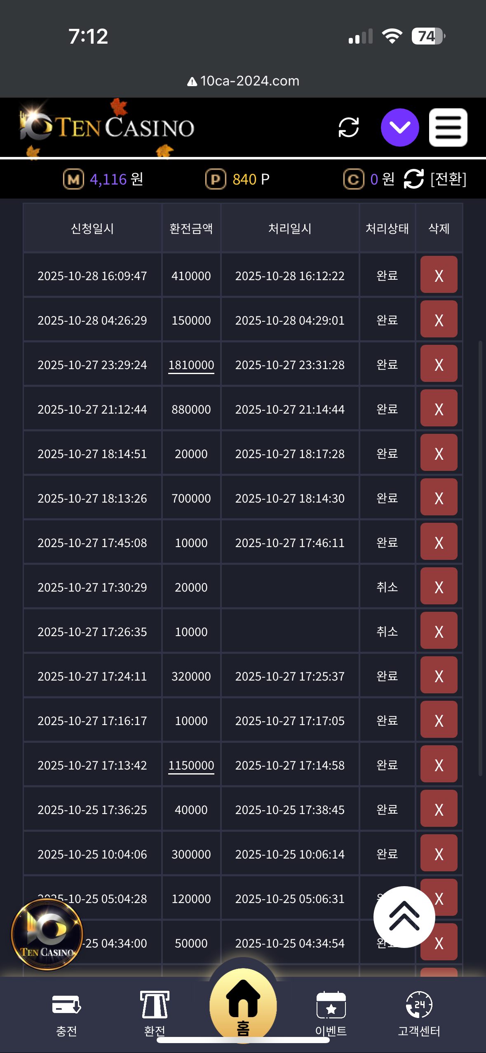Expand the purple chevron dropdown button

pyautogui.click(x=399, y=127)
